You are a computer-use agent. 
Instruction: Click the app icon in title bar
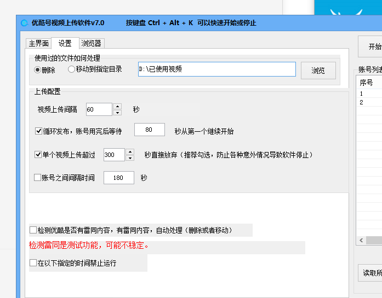pyautogui.click(x=25, y=23)
